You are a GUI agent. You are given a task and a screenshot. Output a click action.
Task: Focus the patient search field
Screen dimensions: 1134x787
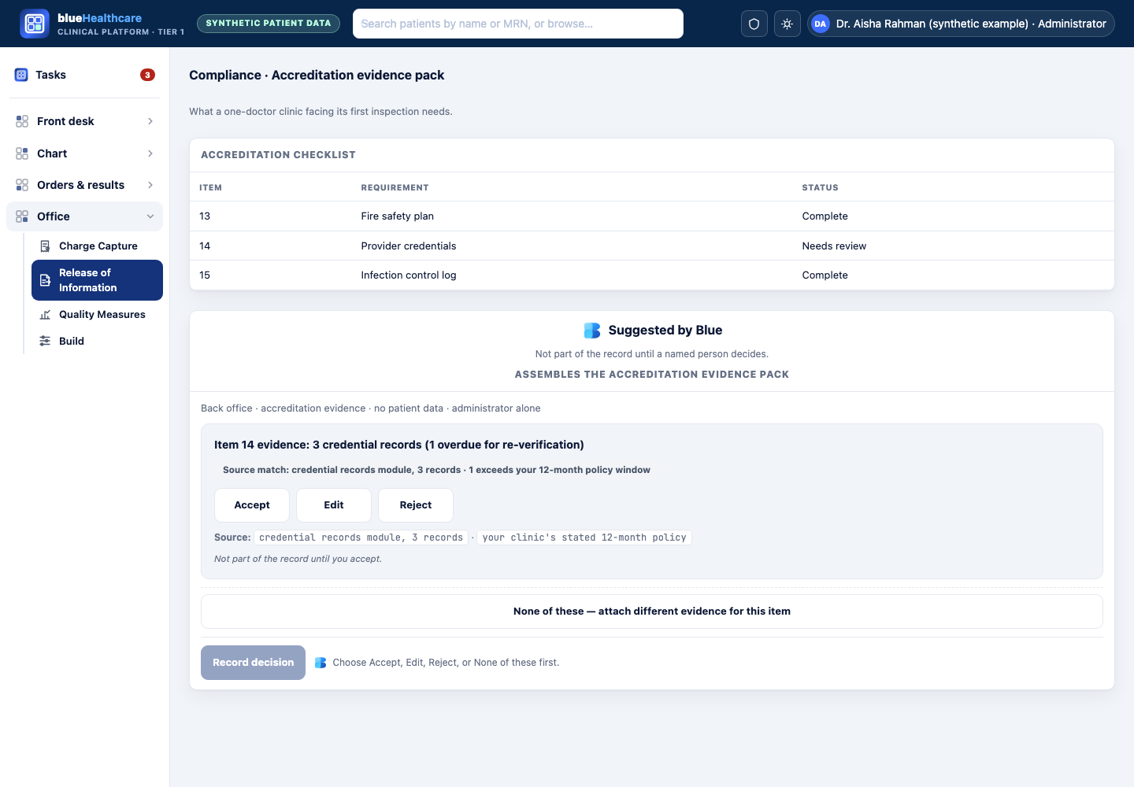518,24
